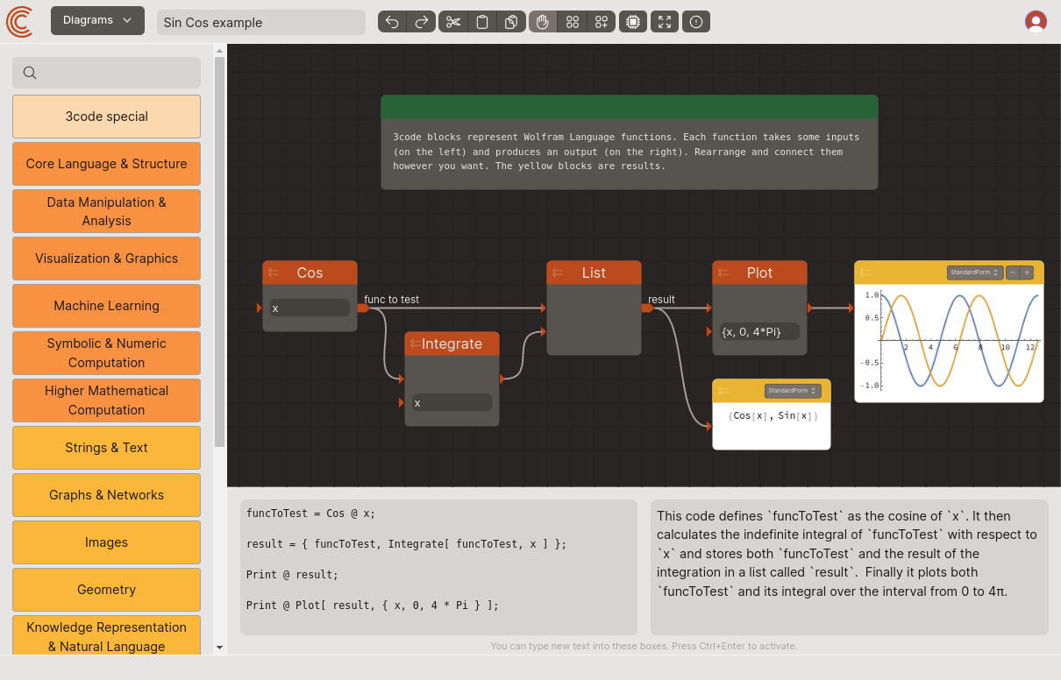Activate the pan (hand) tool
The image size is (1061, 680).
coord(542,21)
